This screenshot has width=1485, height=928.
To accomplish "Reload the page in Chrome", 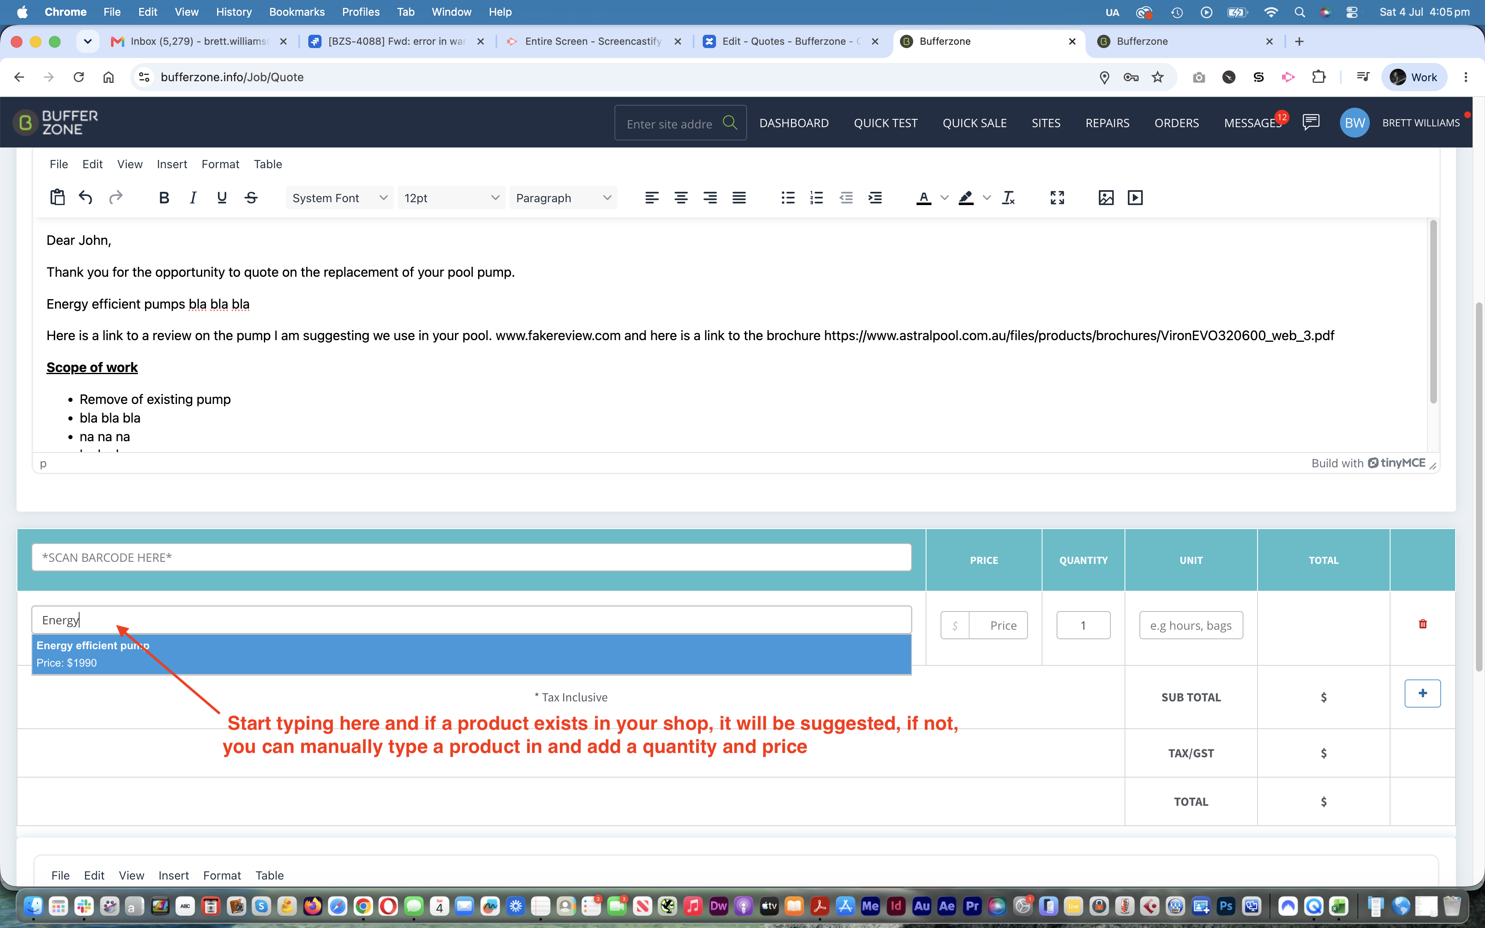I will [x=79, y=77].
